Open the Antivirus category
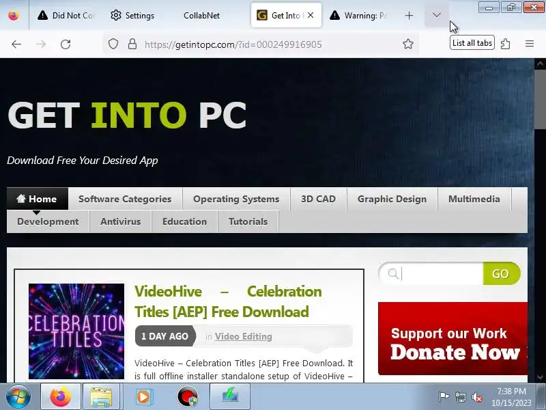The height and width of the screenshot is (410, 546). tap(121, 221)
